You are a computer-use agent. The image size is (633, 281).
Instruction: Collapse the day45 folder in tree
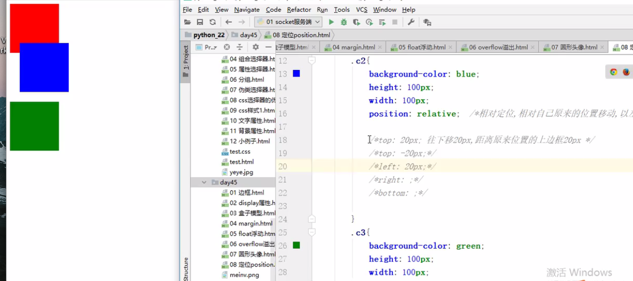click(204, 182)
